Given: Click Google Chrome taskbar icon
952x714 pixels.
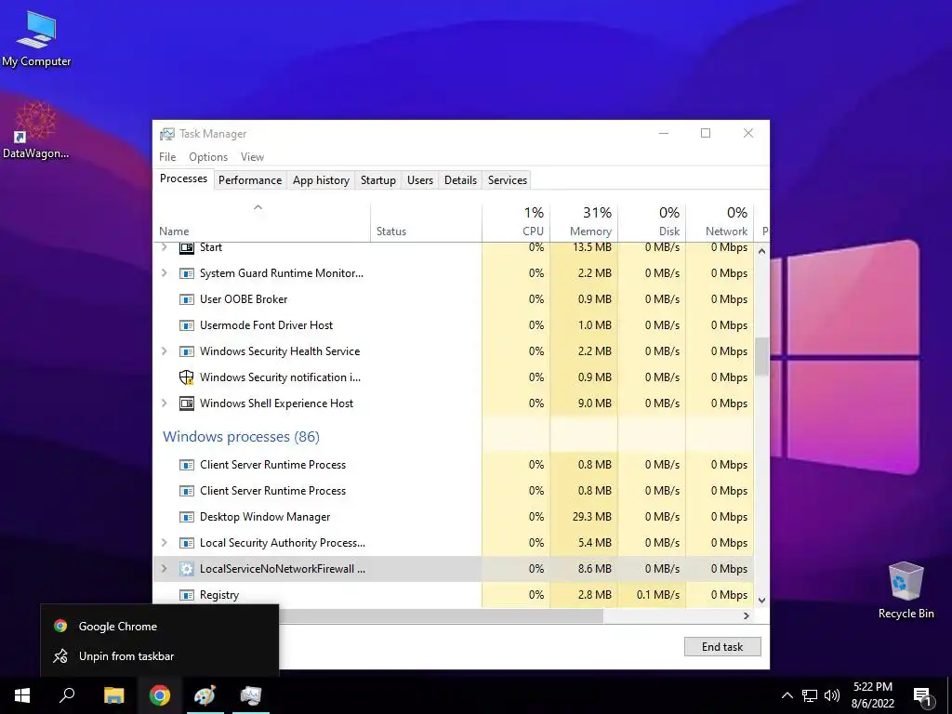Looking at the screenshot, I should (160, 695).
